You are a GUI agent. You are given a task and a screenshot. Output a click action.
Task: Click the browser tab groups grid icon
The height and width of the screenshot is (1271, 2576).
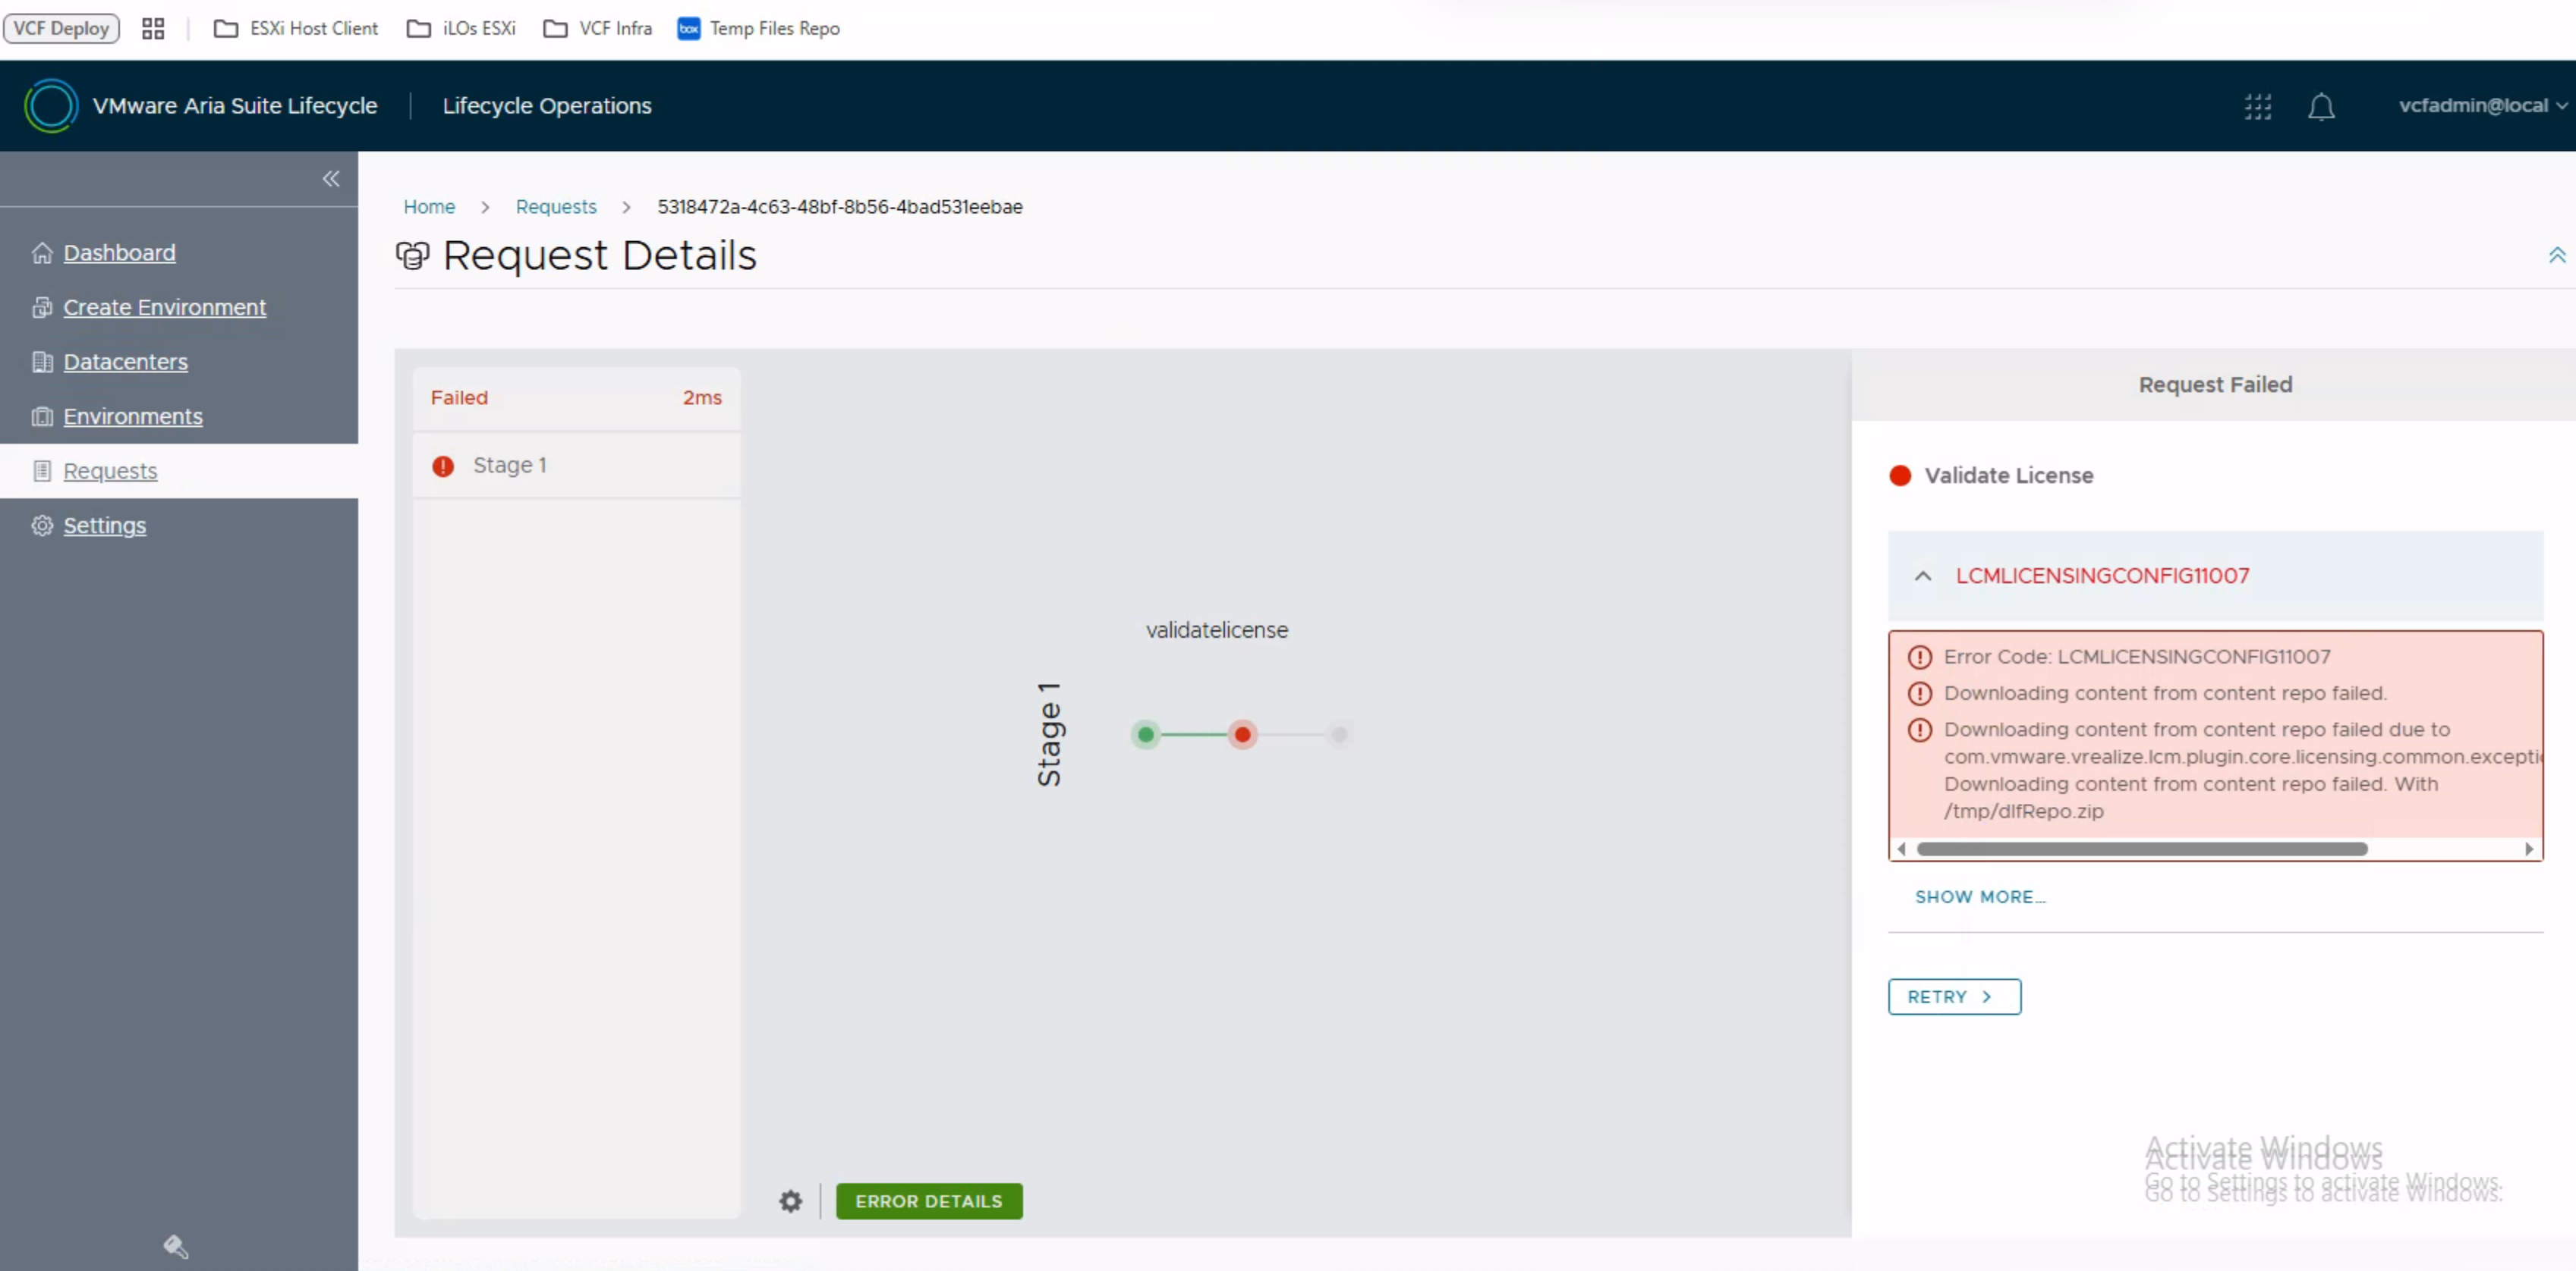click(153, 28)
